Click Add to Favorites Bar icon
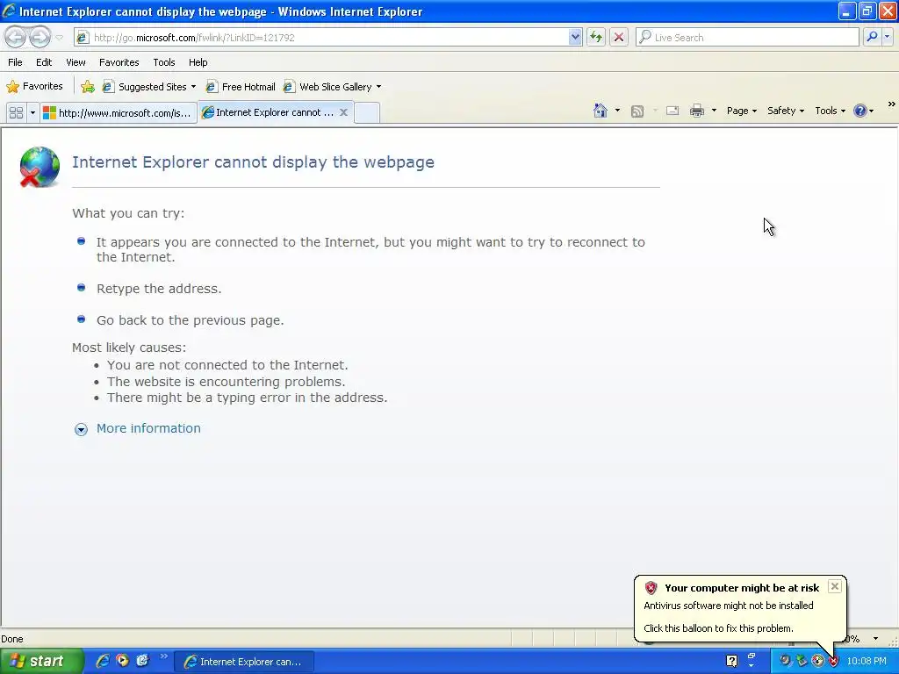 tap(88, 87)
